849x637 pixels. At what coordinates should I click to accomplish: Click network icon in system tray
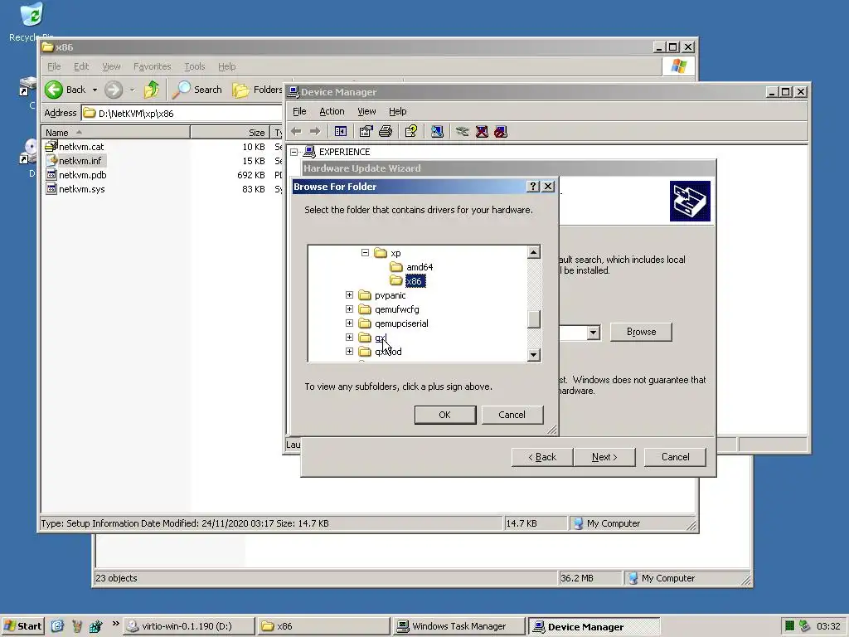(804, 626)
